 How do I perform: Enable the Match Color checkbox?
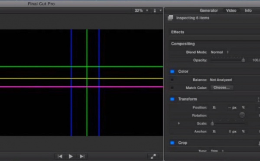pos(172,87)
